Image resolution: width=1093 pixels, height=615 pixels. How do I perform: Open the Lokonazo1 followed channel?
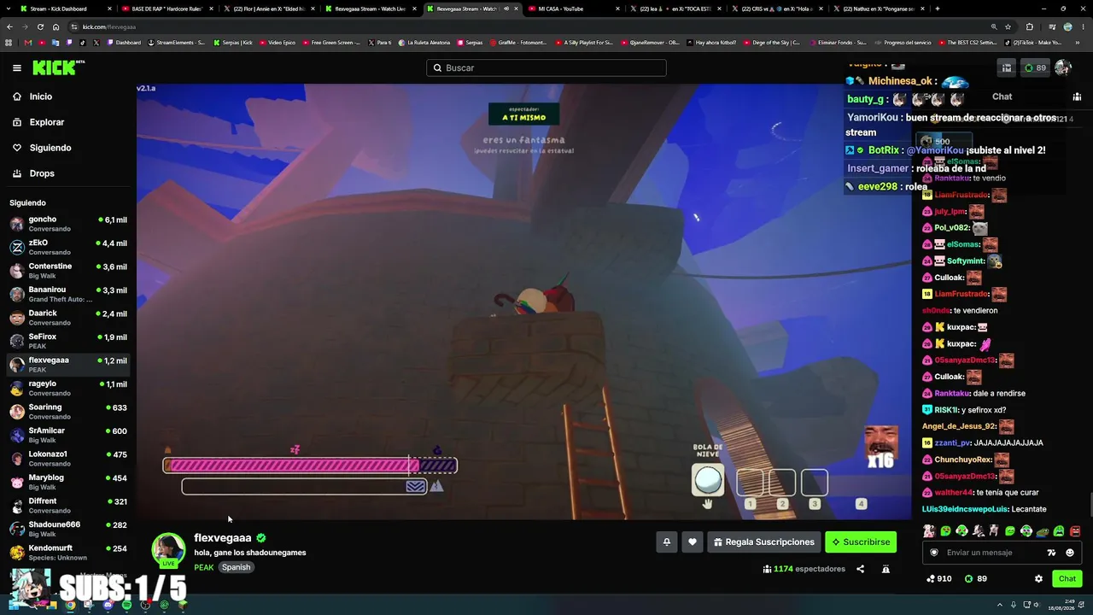click(68, 460)
